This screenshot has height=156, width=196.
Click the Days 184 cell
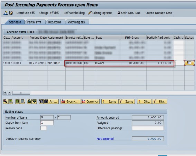pos(89,63)
